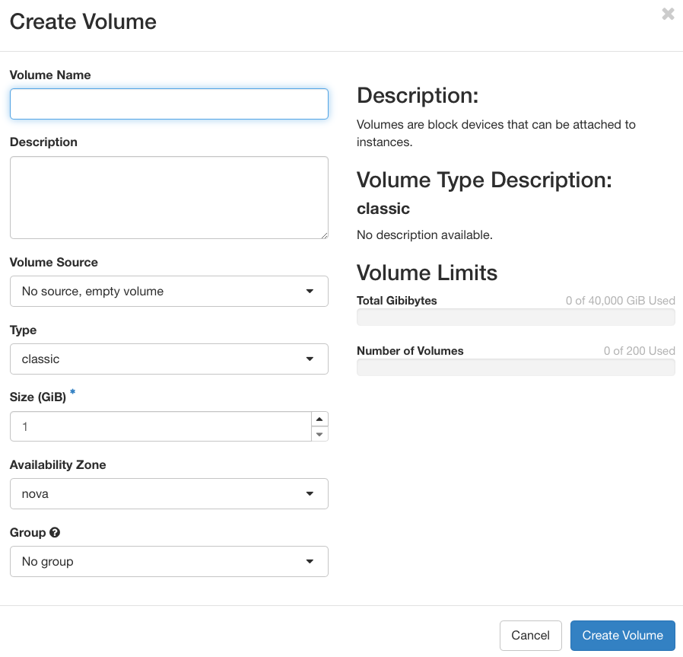Click the 'Volumes are block devices' description text
This screenshot has width=683, height=657.
click(x=496, y=133)
